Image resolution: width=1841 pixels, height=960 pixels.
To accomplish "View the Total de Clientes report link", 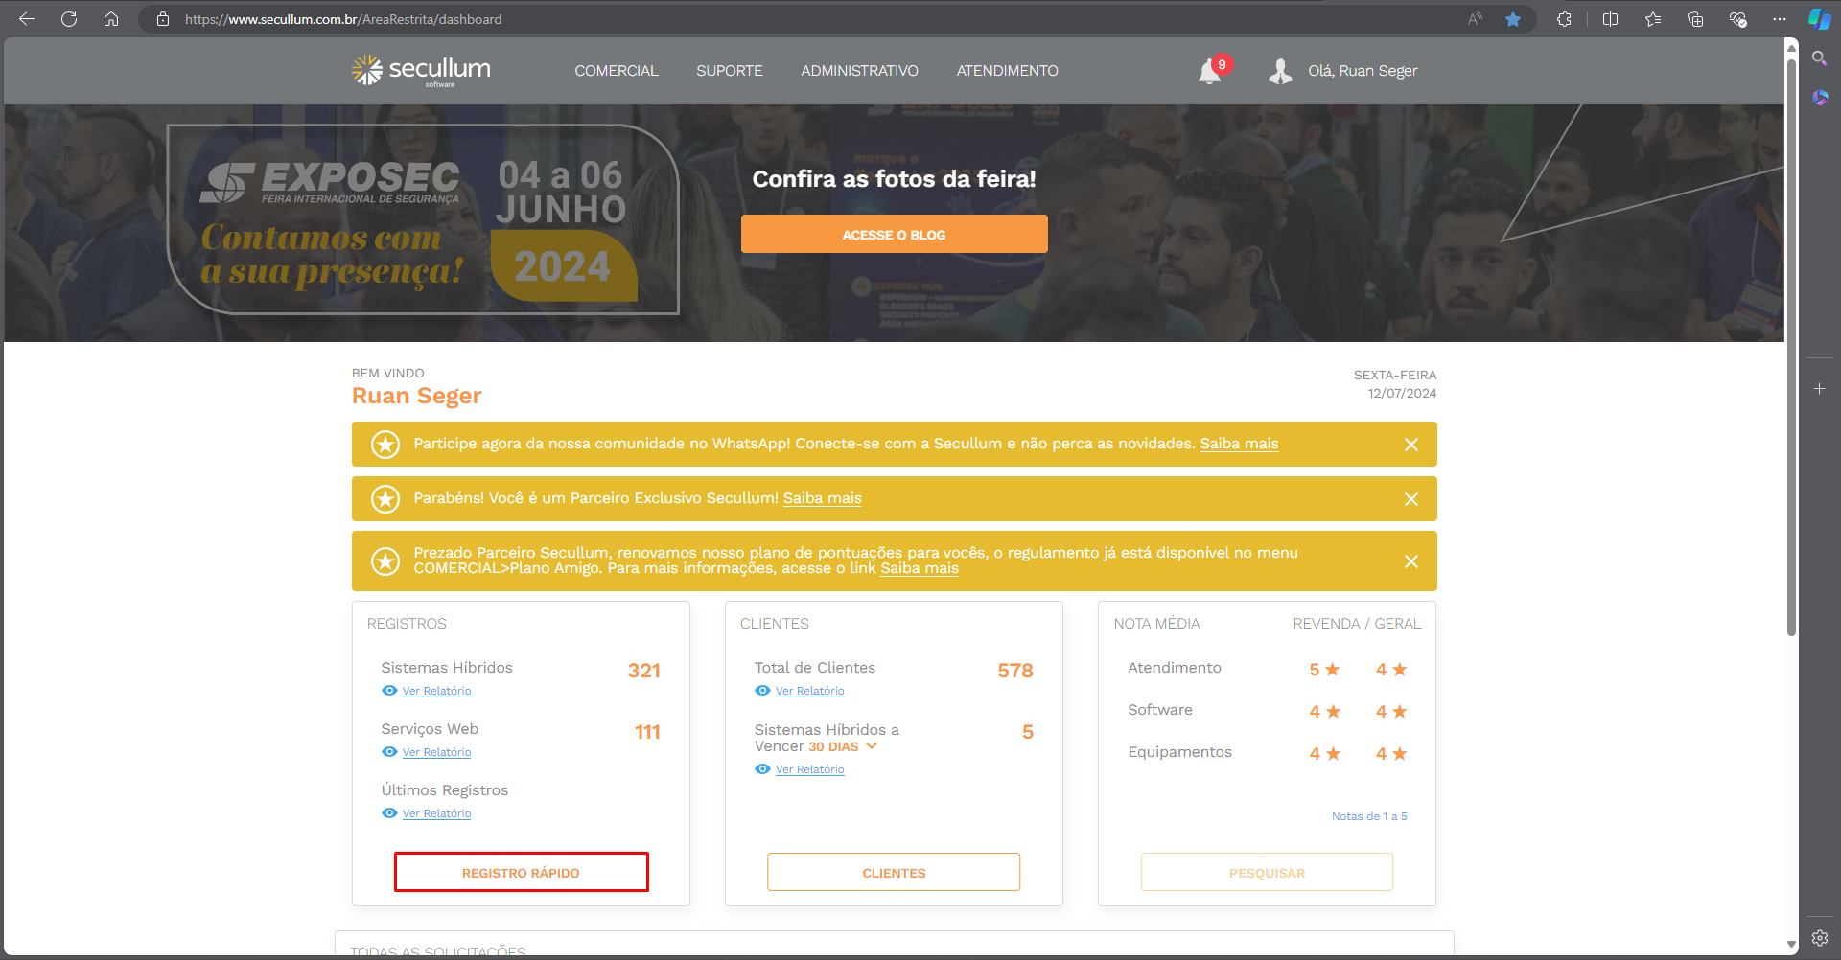I will point(809,691).
